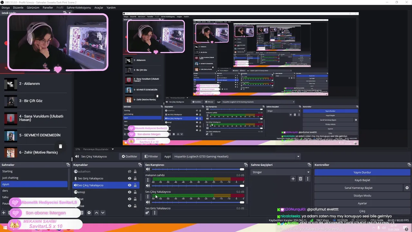The image size is (412, 232).
Task: Select the Ses Çıkış Yakalayıcısı source row
Action: (x=106, y=185)
